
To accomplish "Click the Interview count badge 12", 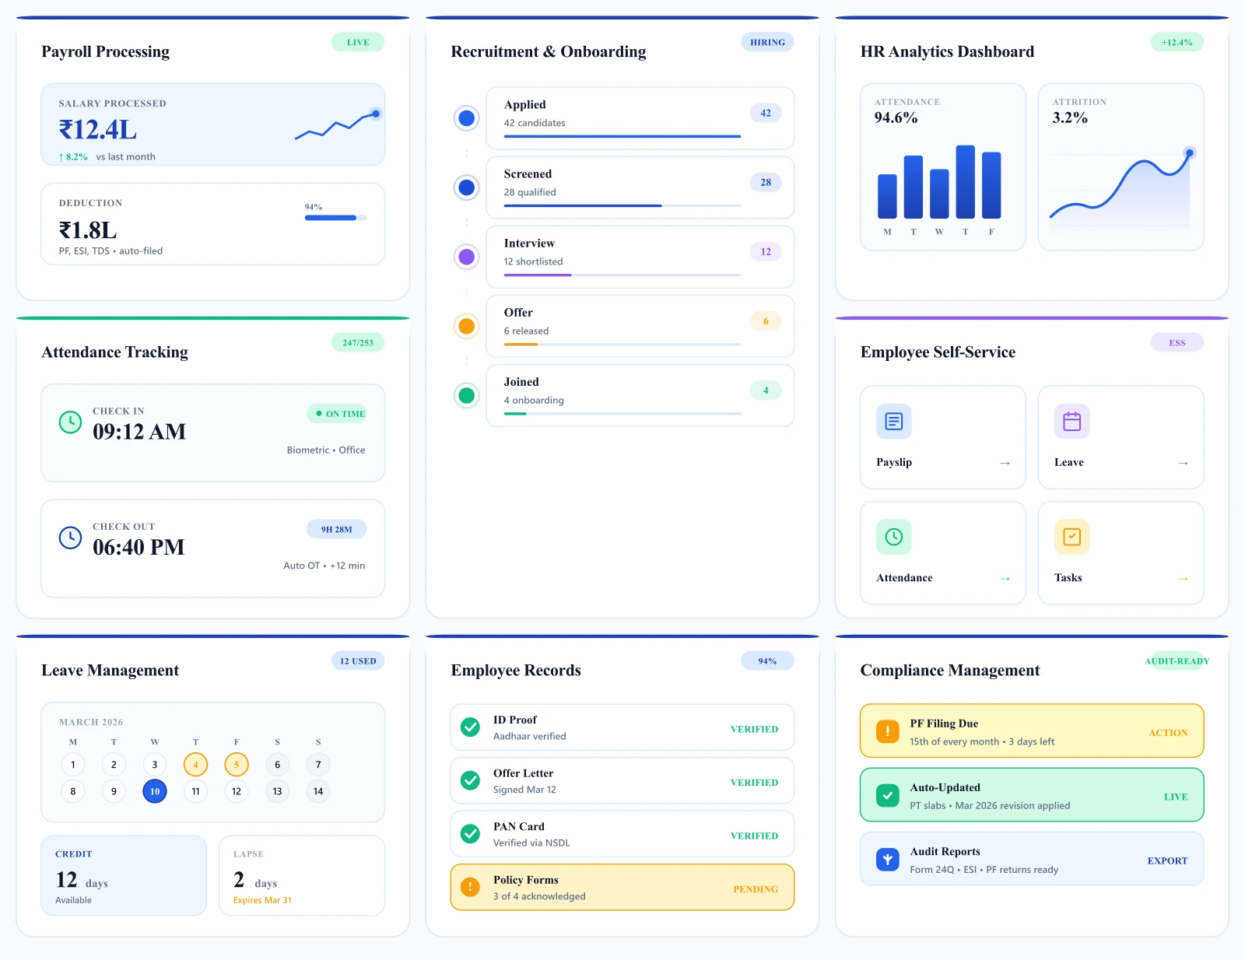I will tap(766, 251).
